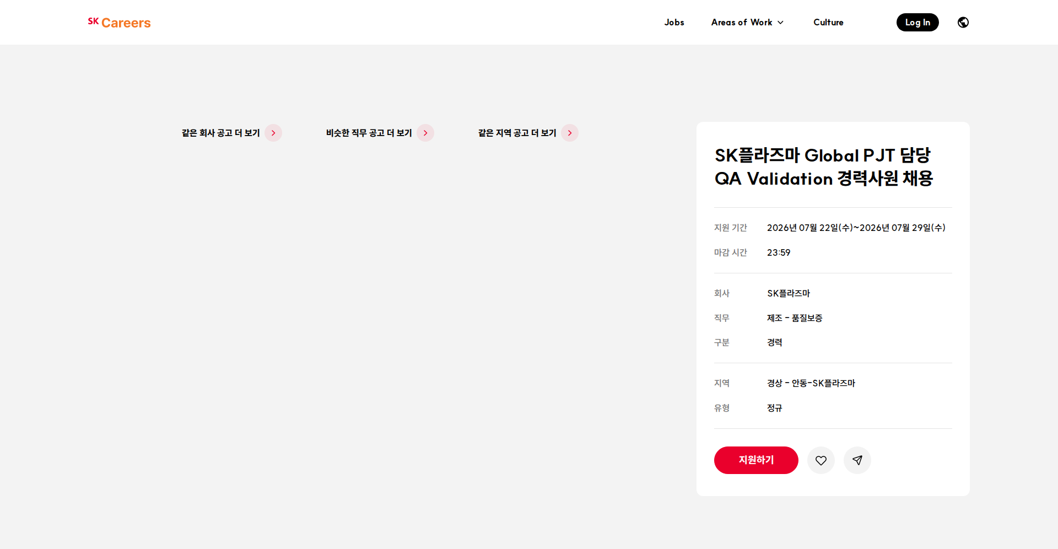1058x549 pixels.
Task: Apply with the 지원하기 button
Action: (756, 460)
